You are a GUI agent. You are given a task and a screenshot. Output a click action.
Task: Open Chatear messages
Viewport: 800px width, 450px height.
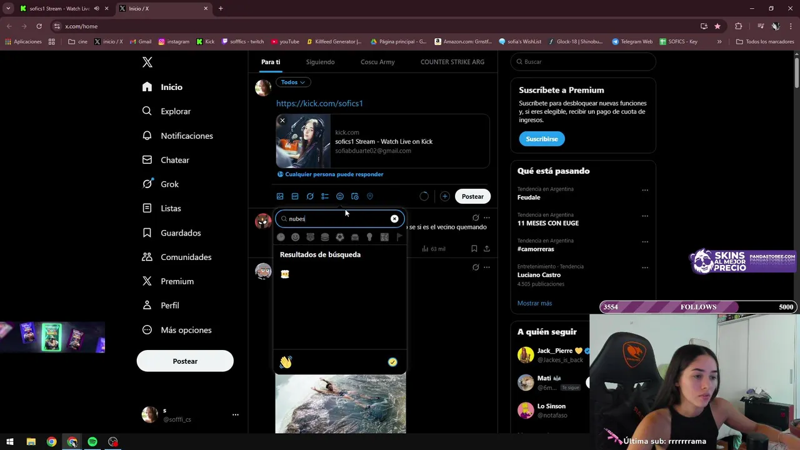coord(166,160)
